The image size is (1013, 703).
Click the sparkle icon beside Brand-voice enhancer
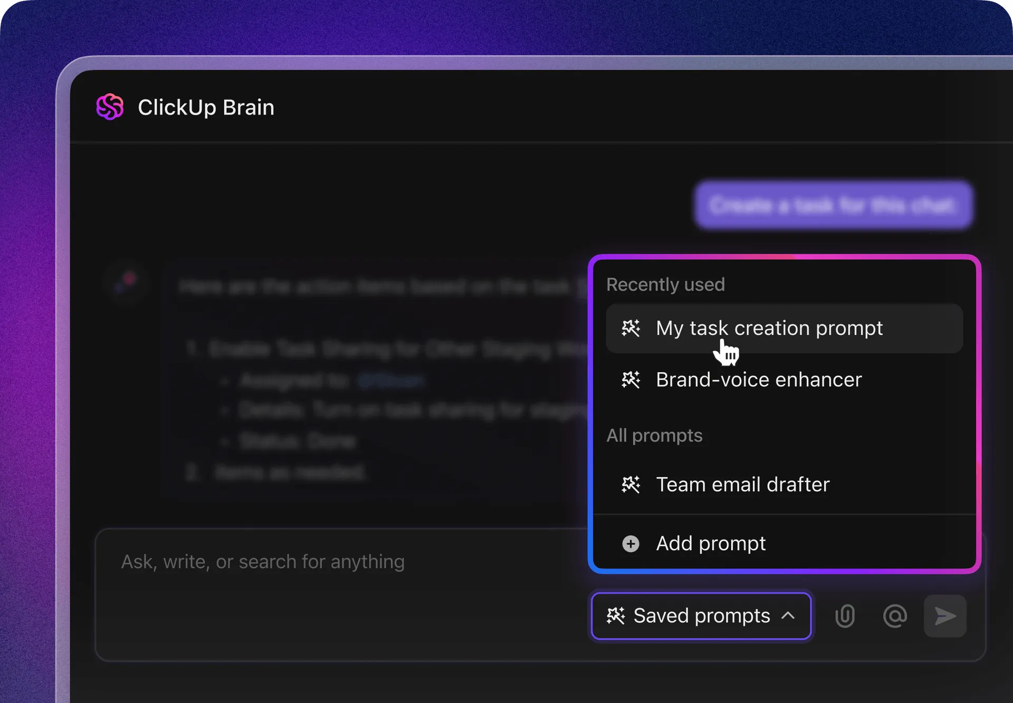pos(630,380)
